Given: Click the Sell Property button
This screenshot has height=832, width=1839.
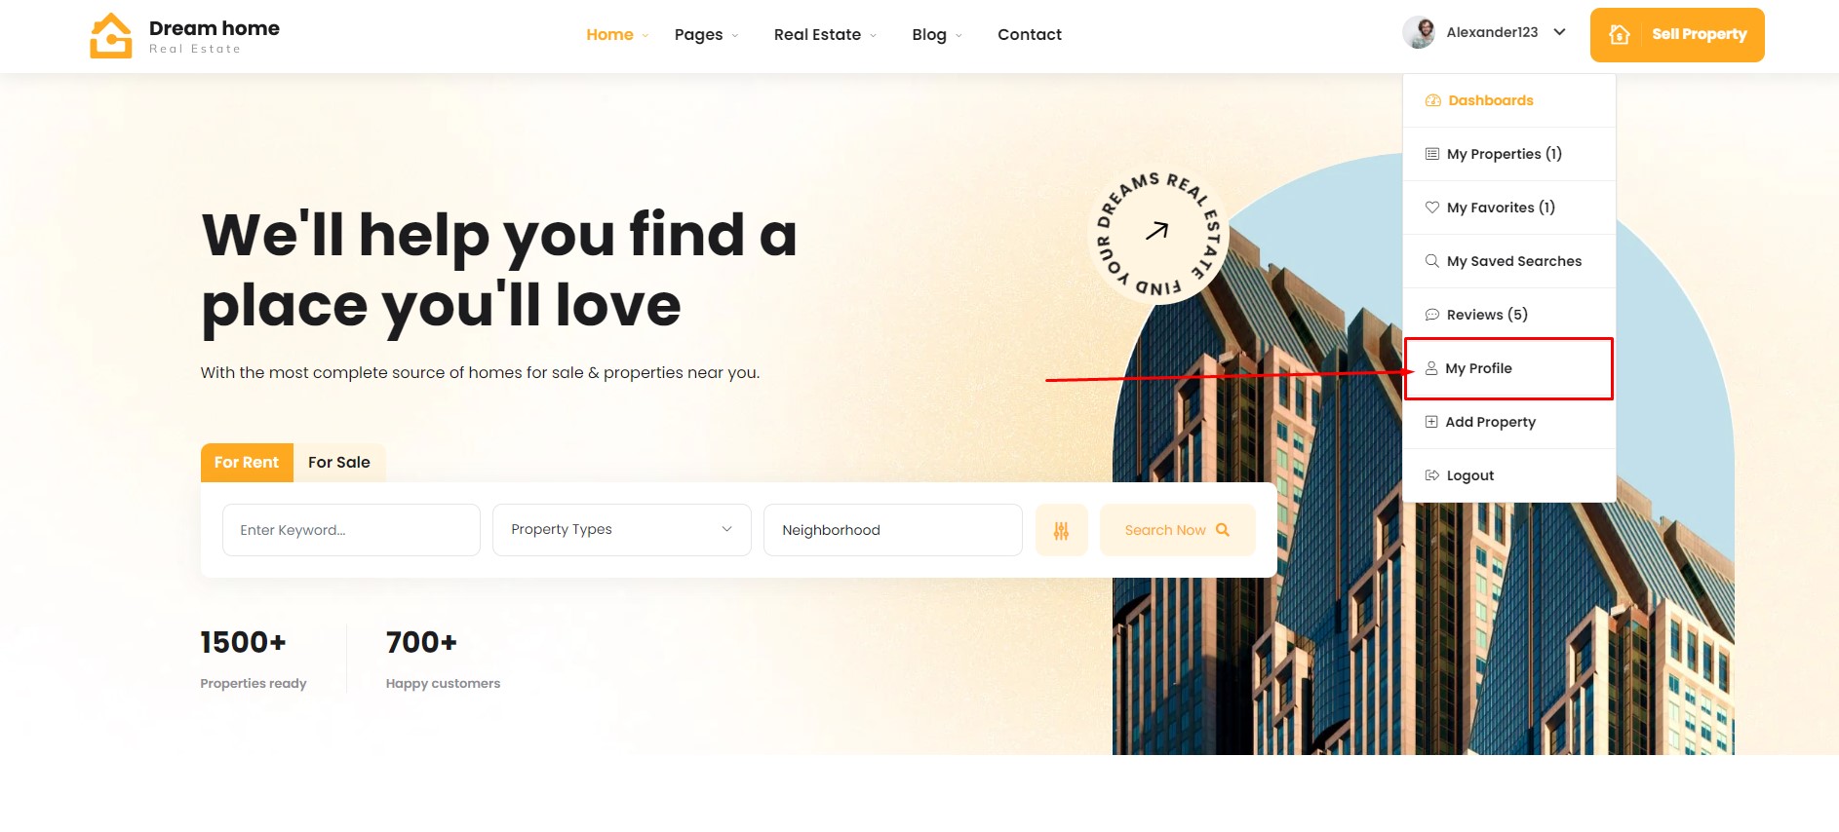Looking at the screenshot, I should pos(1677,35).
